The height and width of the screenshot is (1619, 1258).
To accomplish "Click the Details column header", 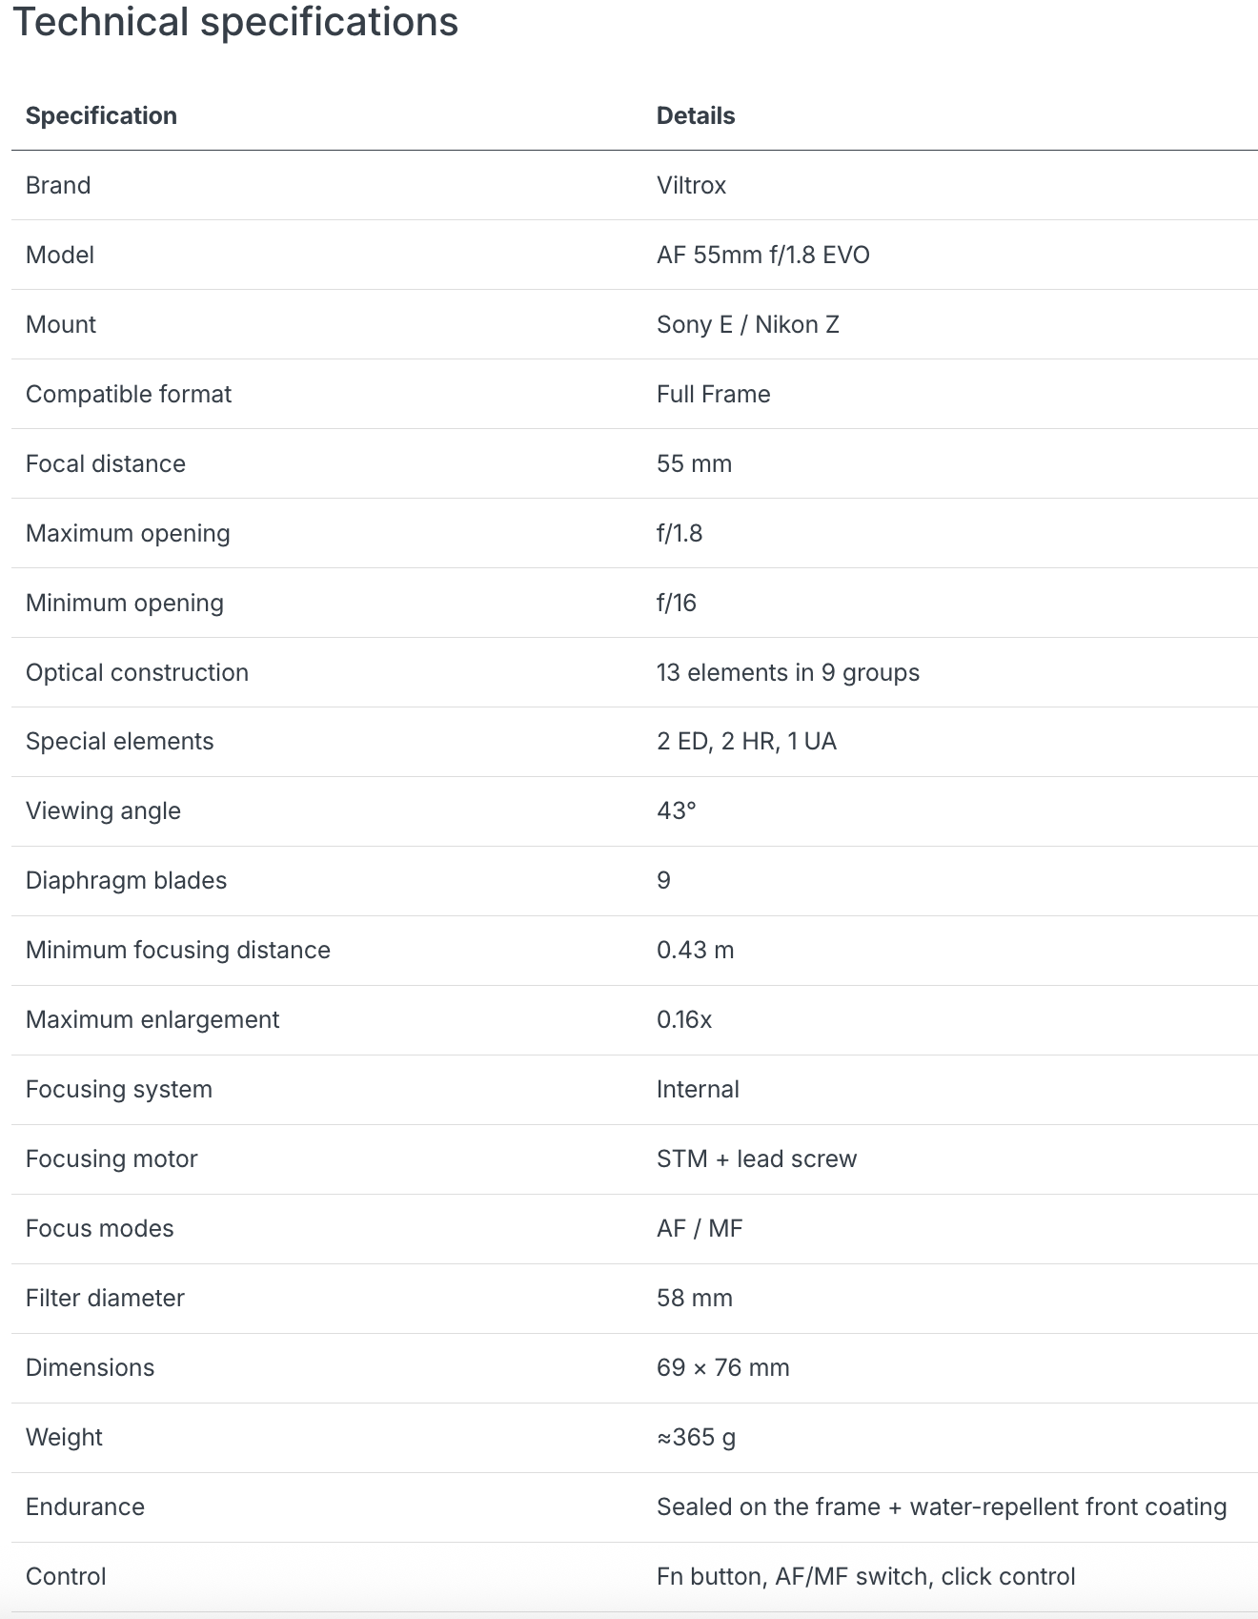I will tap(696, 115).
